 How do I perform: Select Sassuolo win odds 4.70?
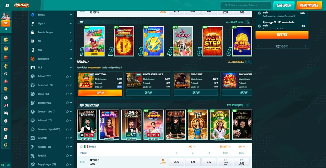point(176,162)
